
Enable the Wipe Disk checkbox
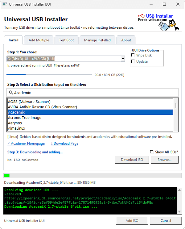pyautogui.click(x=133, y=55)
